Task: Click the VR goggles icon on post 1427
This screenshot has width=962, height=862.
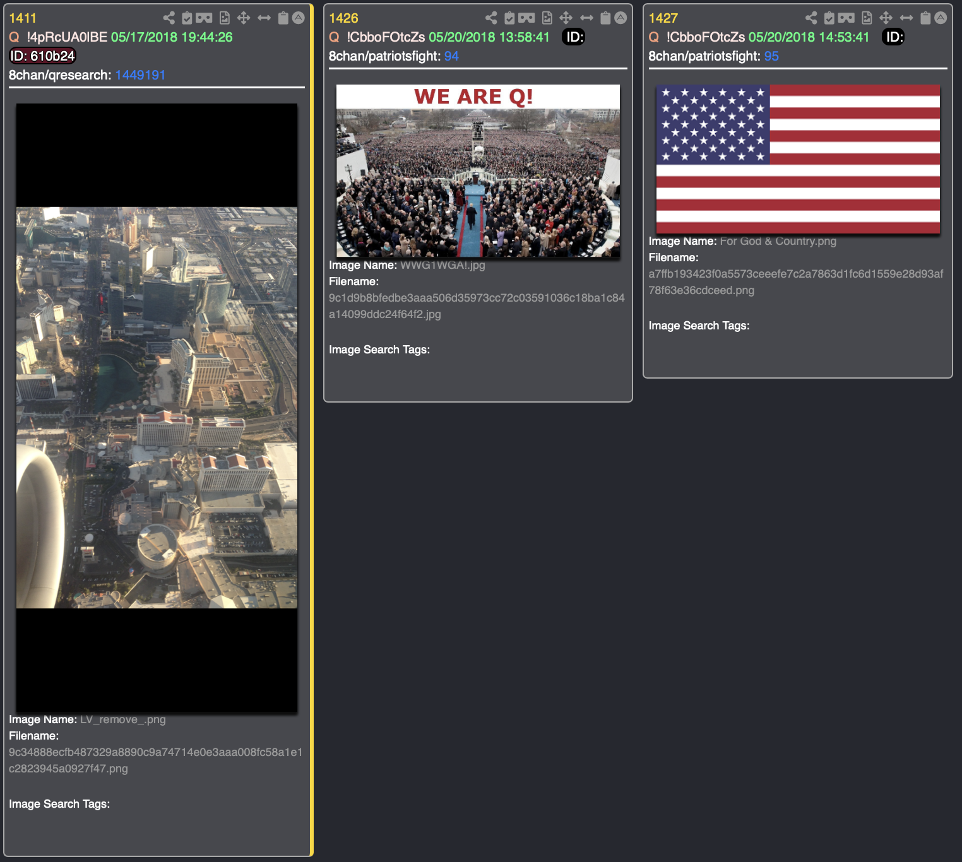Action: [846, 18]
